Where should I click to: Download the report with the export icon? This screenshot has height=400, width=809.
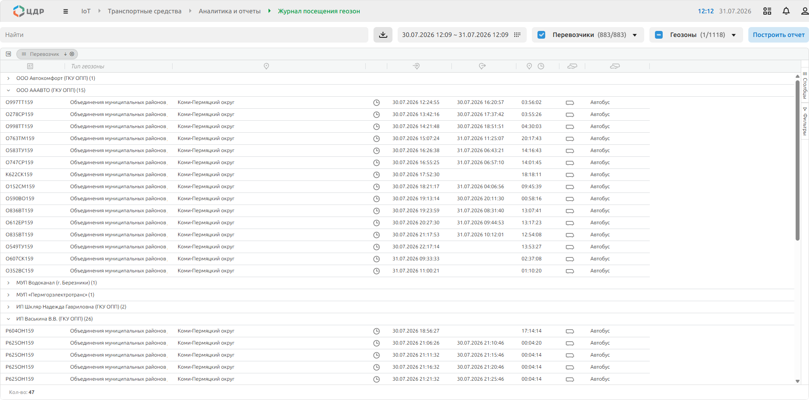click(x=383, y=35)
